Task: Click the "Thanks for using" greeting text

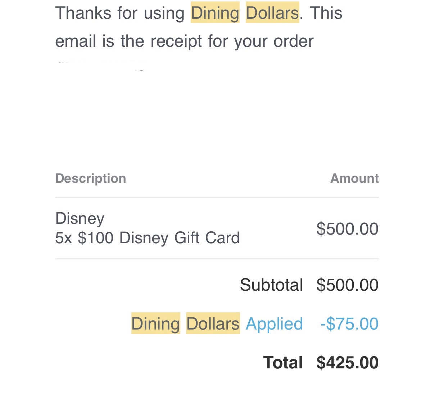Action: coord(119,13)
